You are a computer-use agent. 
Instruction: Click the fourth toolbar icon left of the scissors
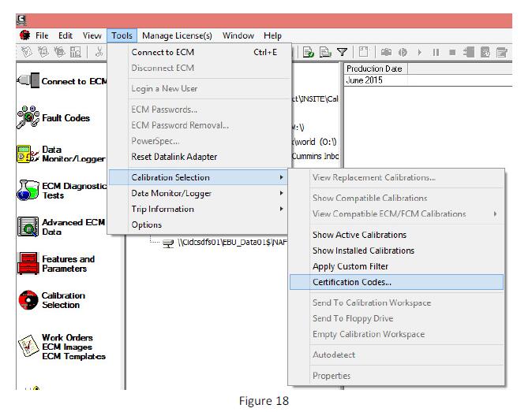[x=76, y=52]
